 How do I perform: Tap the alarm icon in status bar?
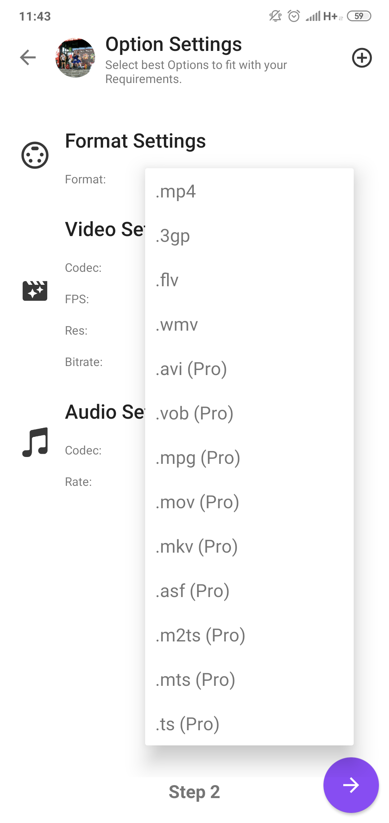pos(294,16)
